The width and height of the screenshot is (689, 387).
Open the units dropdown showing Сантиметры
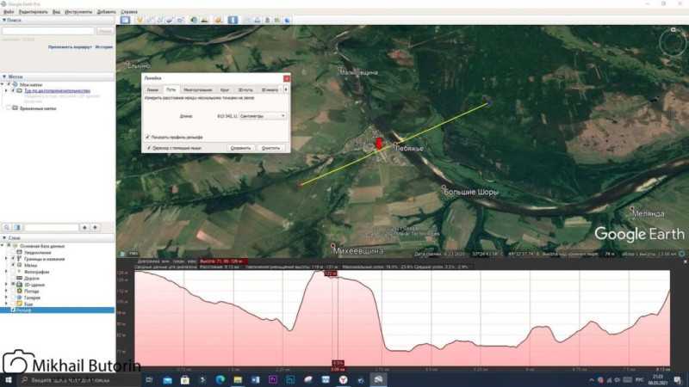(x=263, y=116)
